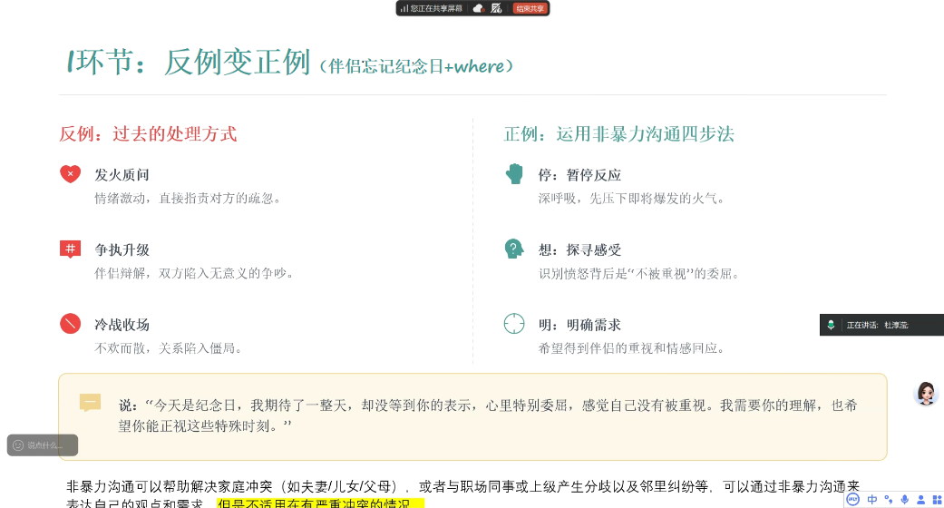
Task: Toggle the 中 Chinese input mode
Action: tap(872, 500)
